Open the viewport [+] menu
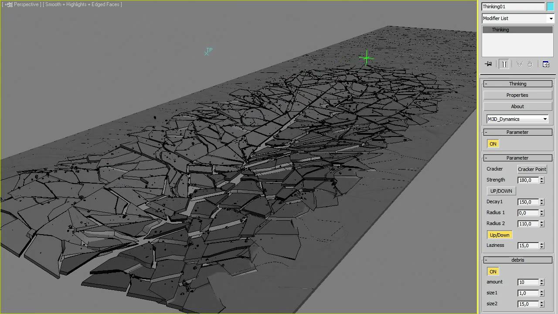This screenshot has height=314, width=558. pyautogui.click(x=7, y=4)
